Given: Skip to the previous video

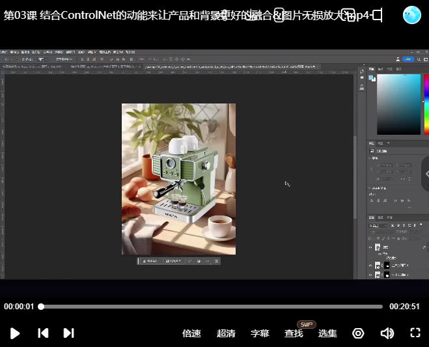Looking at the screenshot, I should click(43, 333).
